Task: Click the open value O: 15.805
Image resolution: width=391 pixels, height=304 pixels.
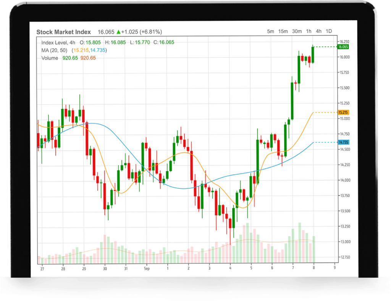Action: (90, 42)
